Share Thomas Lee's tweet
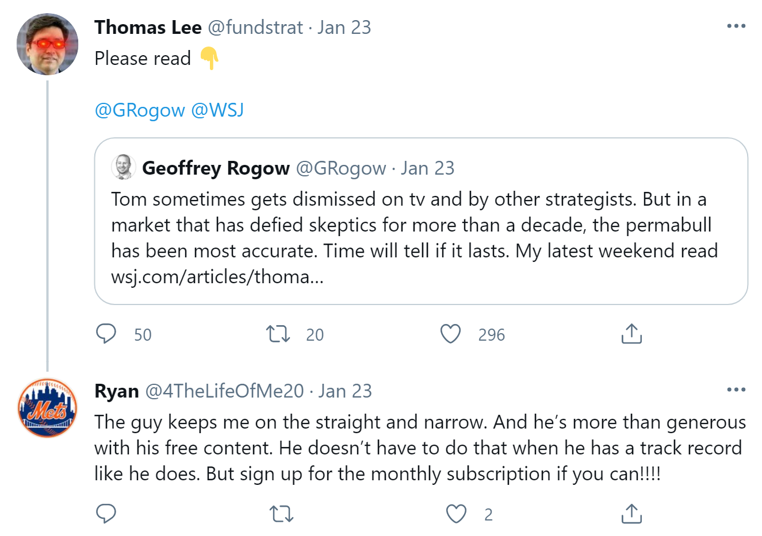The width and height of the screenshot is (762, 536). point(631,334)
